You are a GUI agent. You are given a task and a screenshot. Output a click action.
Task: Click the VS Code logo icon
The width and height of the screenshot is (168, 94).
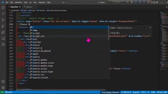[x=2, y=2]
